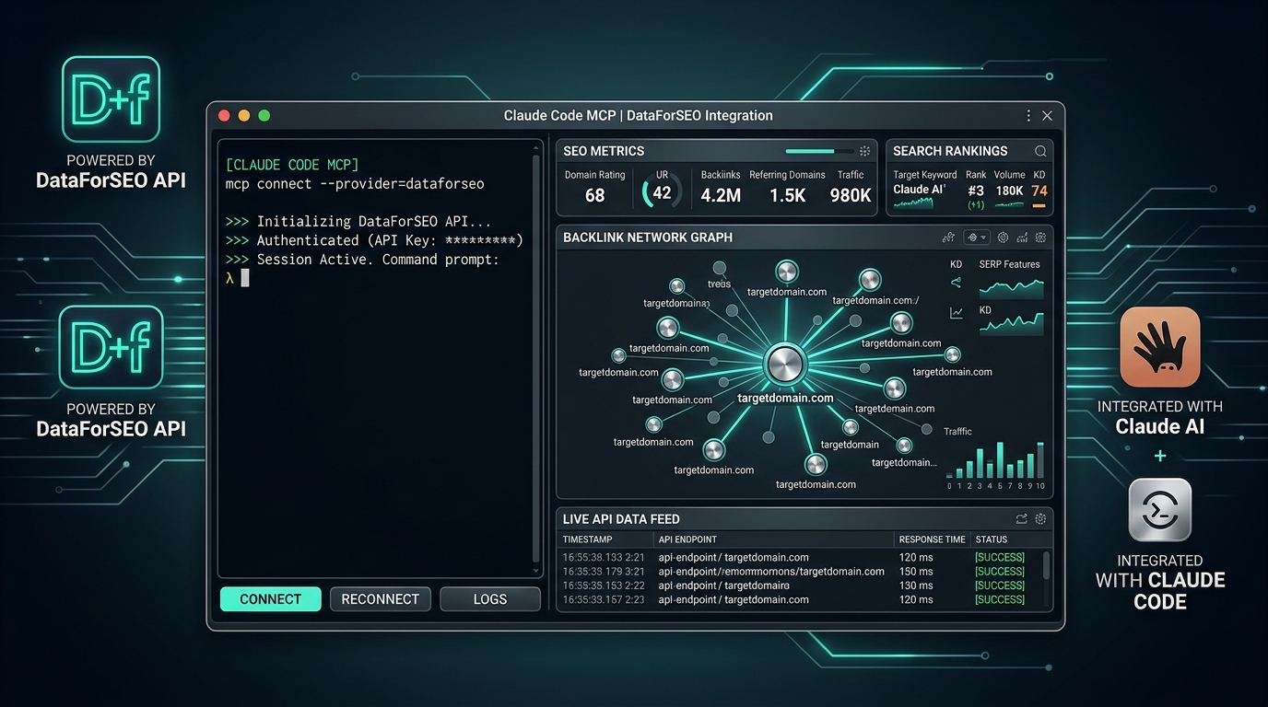Click the scatter chart icon in Backlink Network Graph header
The height and width of the screenshot is (707, 1268).
[948, 238]
